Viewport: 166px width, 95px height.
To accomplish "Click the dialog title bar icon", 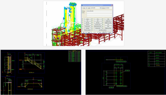I will (x=82, y=5).
